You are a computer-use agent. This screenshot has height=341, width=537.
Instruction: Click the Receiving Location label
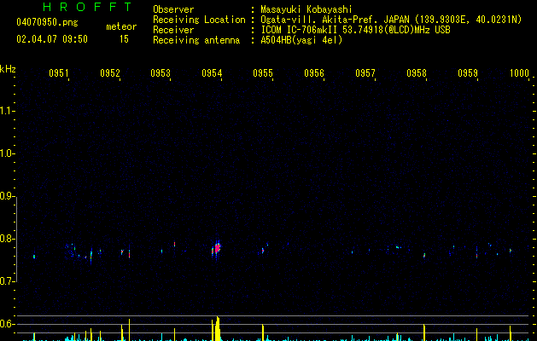coord(199,20)
